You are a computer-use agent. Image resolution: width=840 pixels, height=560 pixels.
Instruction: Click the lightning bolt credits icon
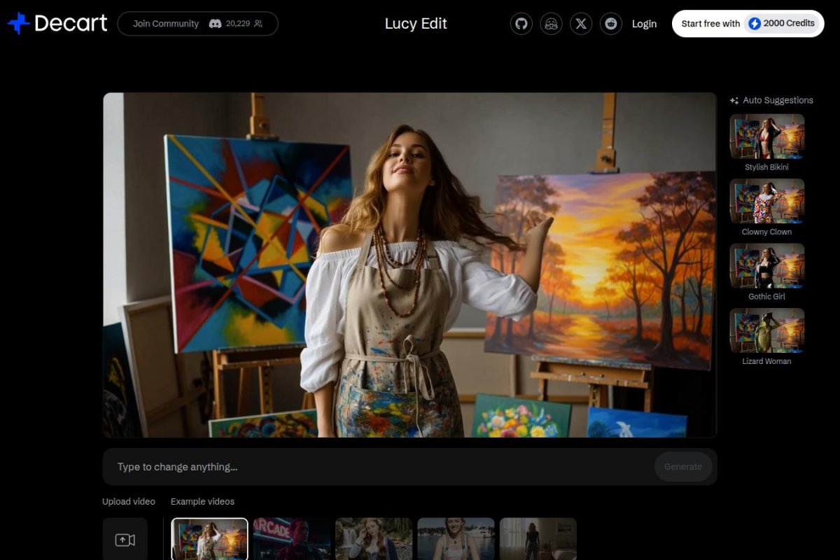755,24
